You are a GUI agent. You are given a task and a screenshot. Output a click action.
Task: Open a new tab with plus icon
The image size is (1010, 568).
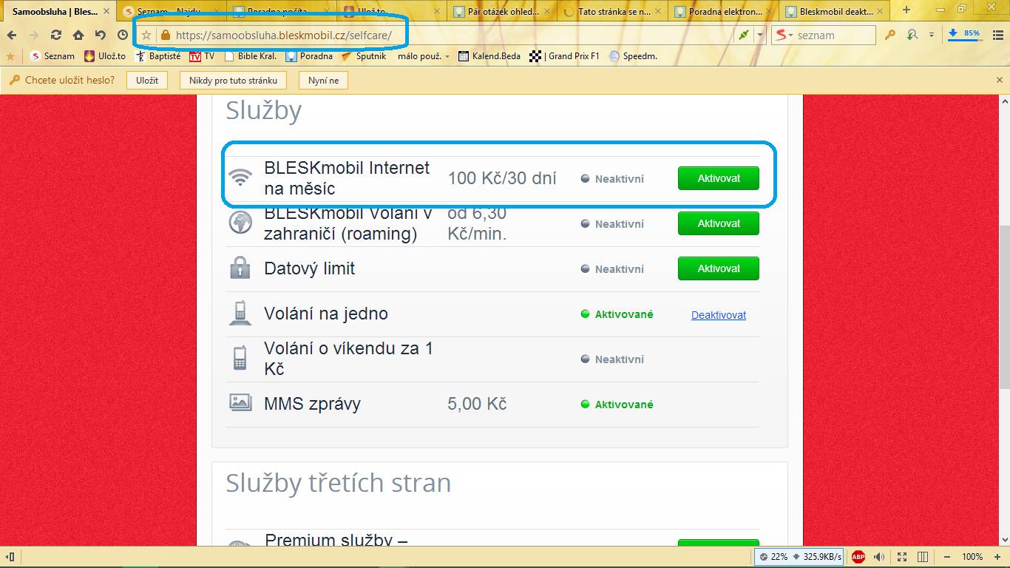(x=906, y=10)
